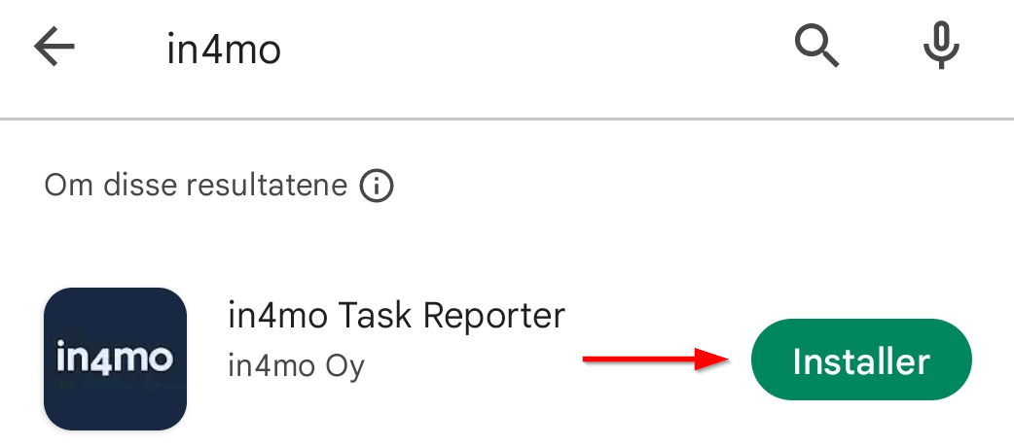This screenshot has width=1014, height=446.
Task: Go back using the left arrow
Action: [x=54, y=48]
